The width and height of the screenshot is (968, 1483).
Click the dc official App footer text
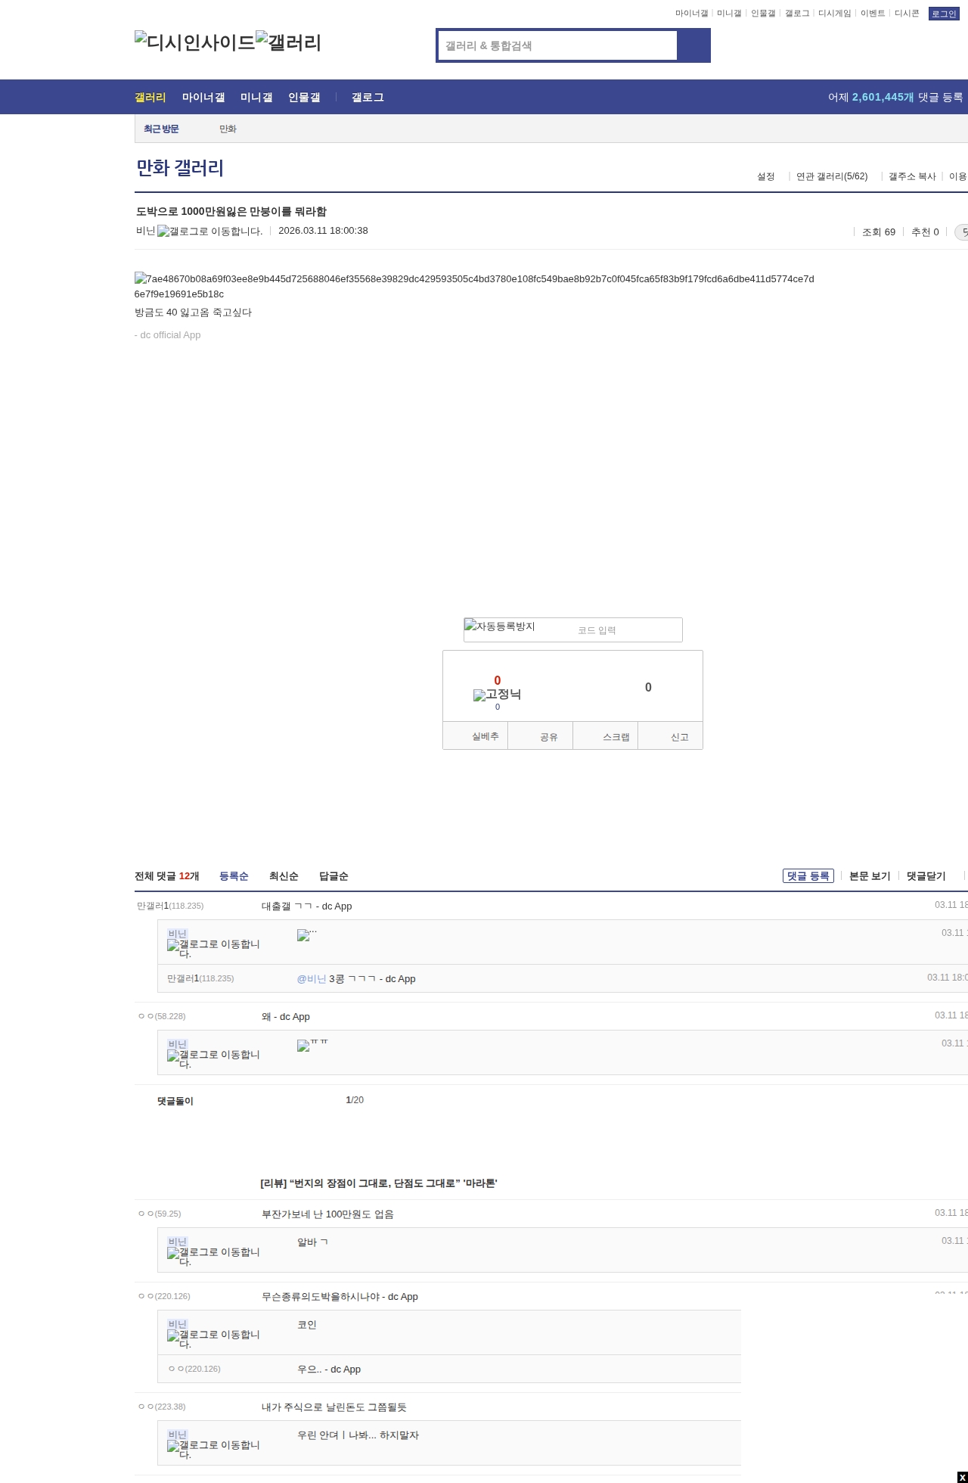point(168,335)
